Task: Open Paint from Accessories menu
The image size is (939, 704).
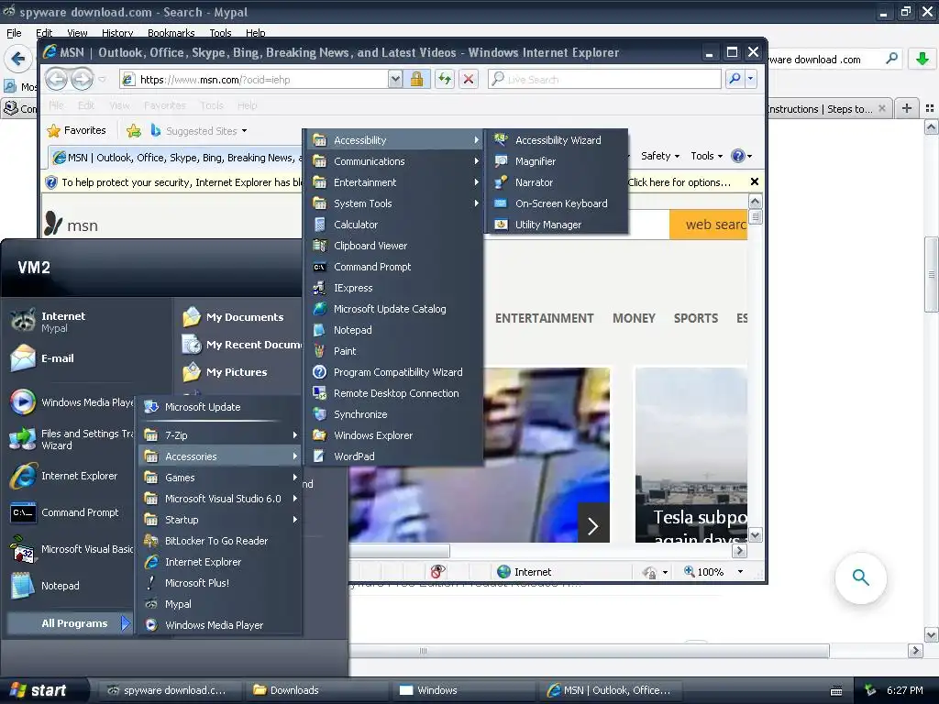Action: tap(394, 351)
